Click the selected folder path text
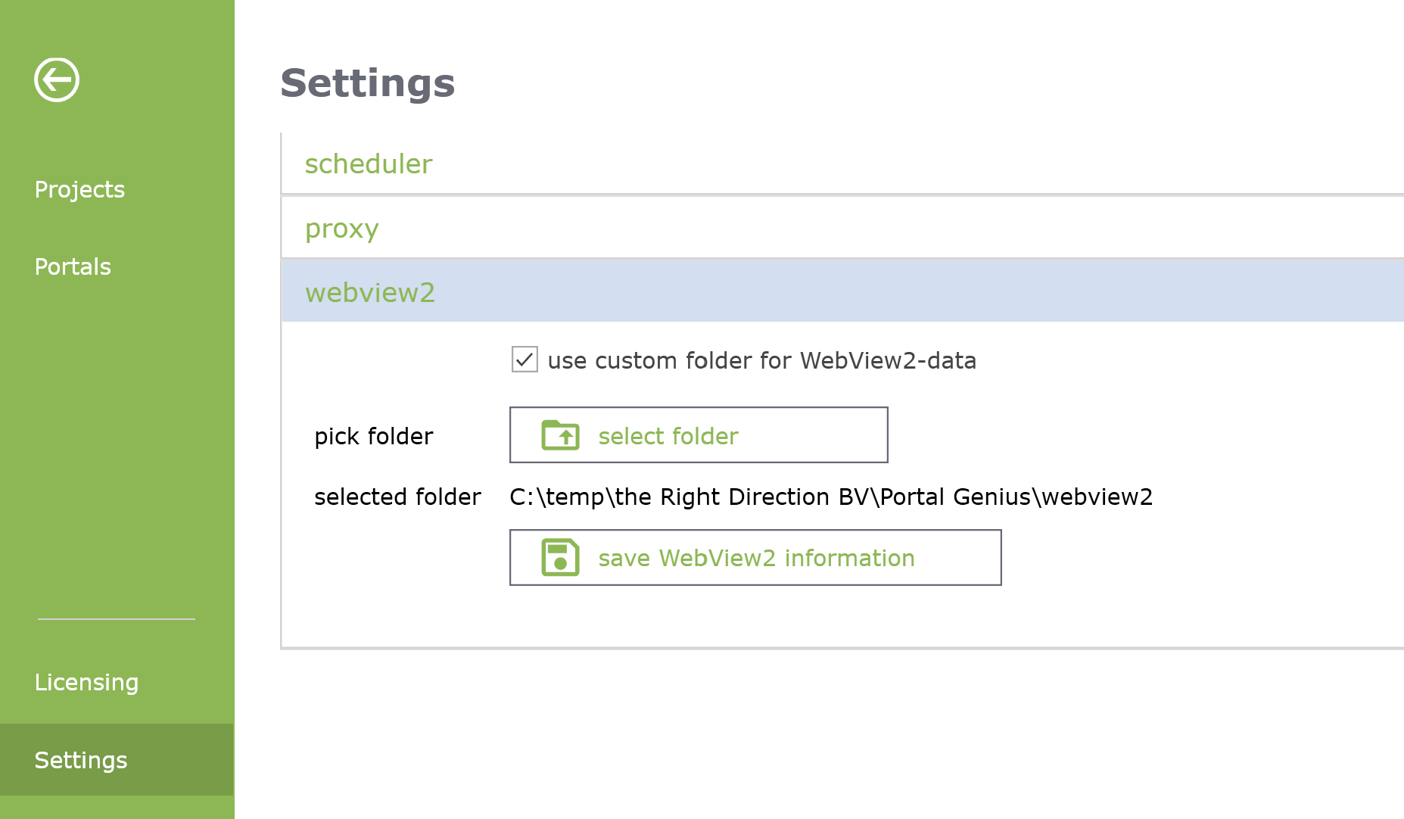 pos(831,497)
